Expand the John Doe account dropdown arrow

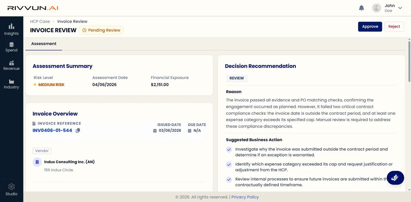[x=400, y=8]
